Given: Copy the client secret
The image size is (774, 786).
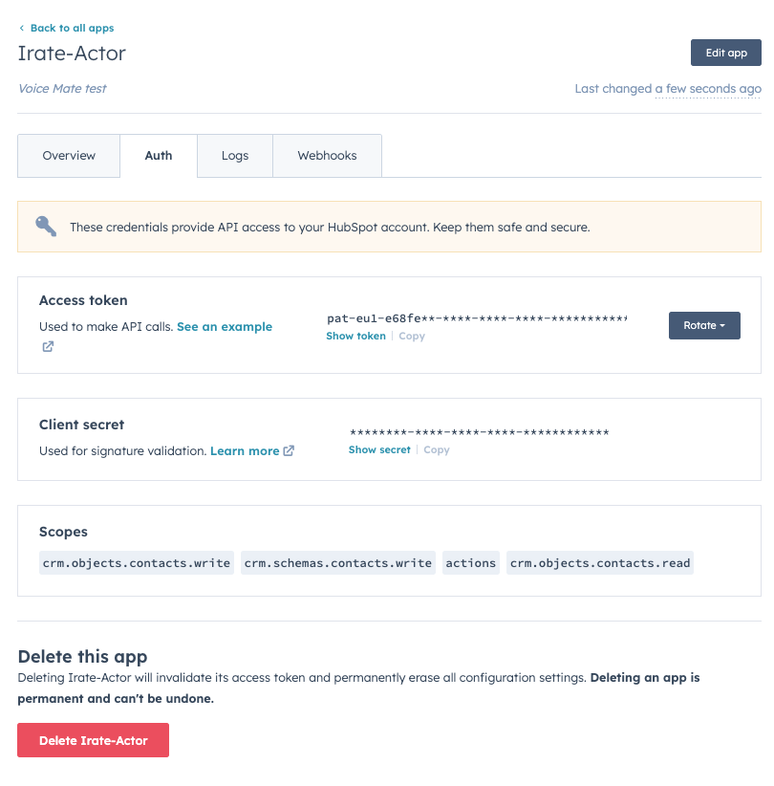Looking at the screenshot, I should pos(437,449).
